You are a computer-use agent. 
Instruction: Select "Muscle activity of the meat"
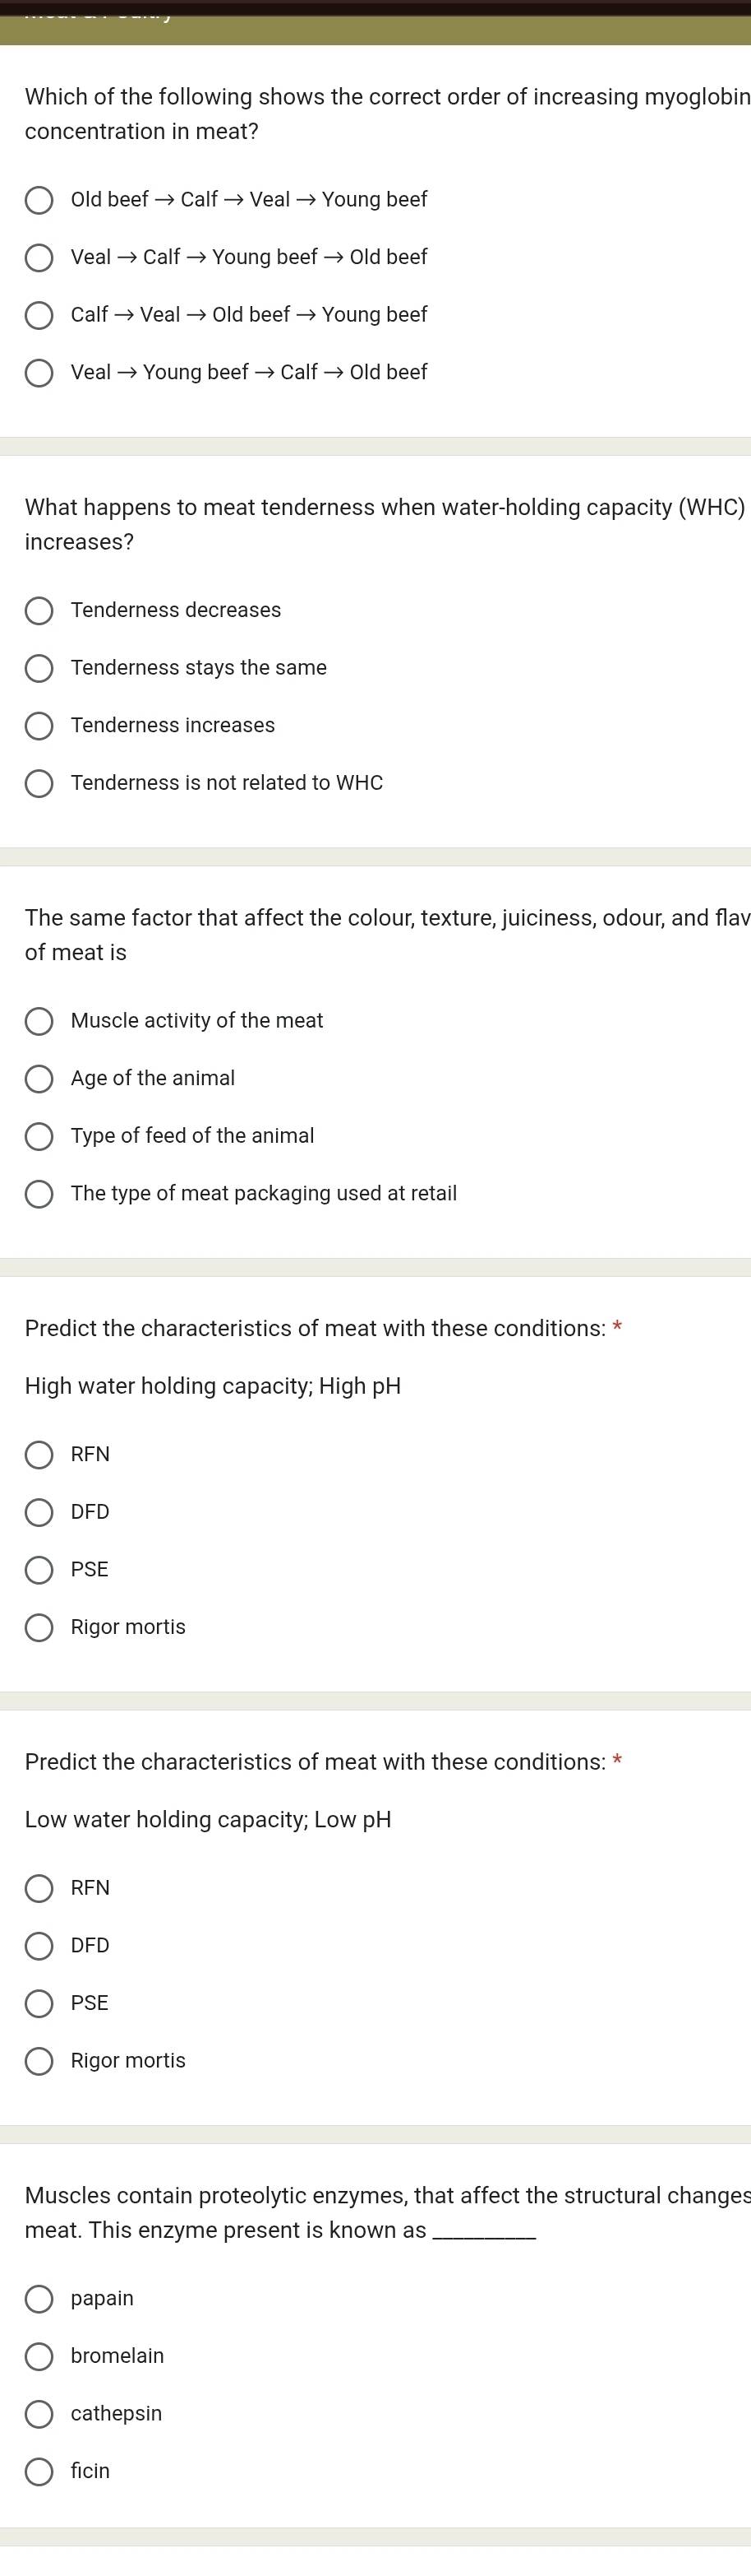[x=40, y=1021]
